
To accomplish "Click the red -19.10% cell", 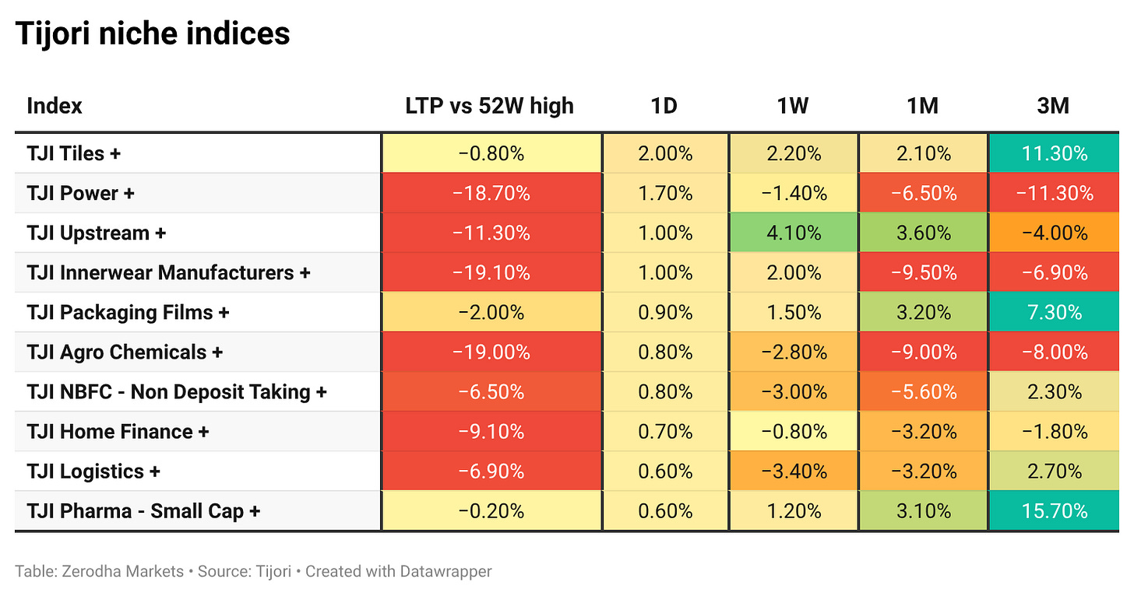I will (491, 272).
